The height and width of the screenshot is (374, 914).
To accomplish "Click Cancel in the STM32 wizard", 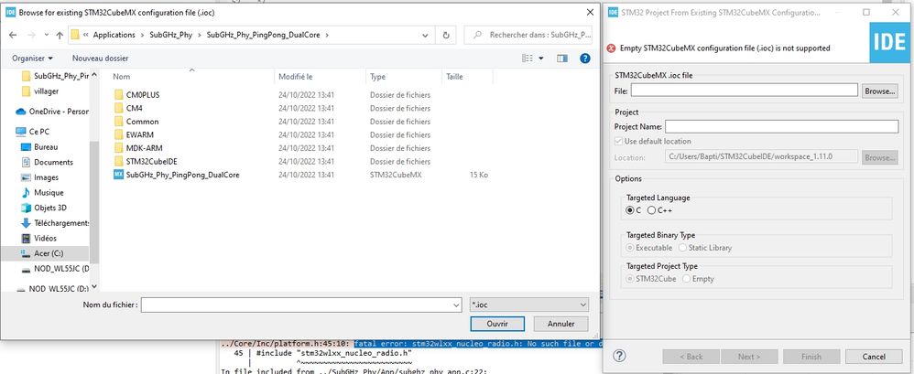I will [874, 356].
